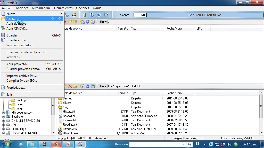Click the extract files icon in image toolbar
Screen dimensions: 264x148
point(82,22)
